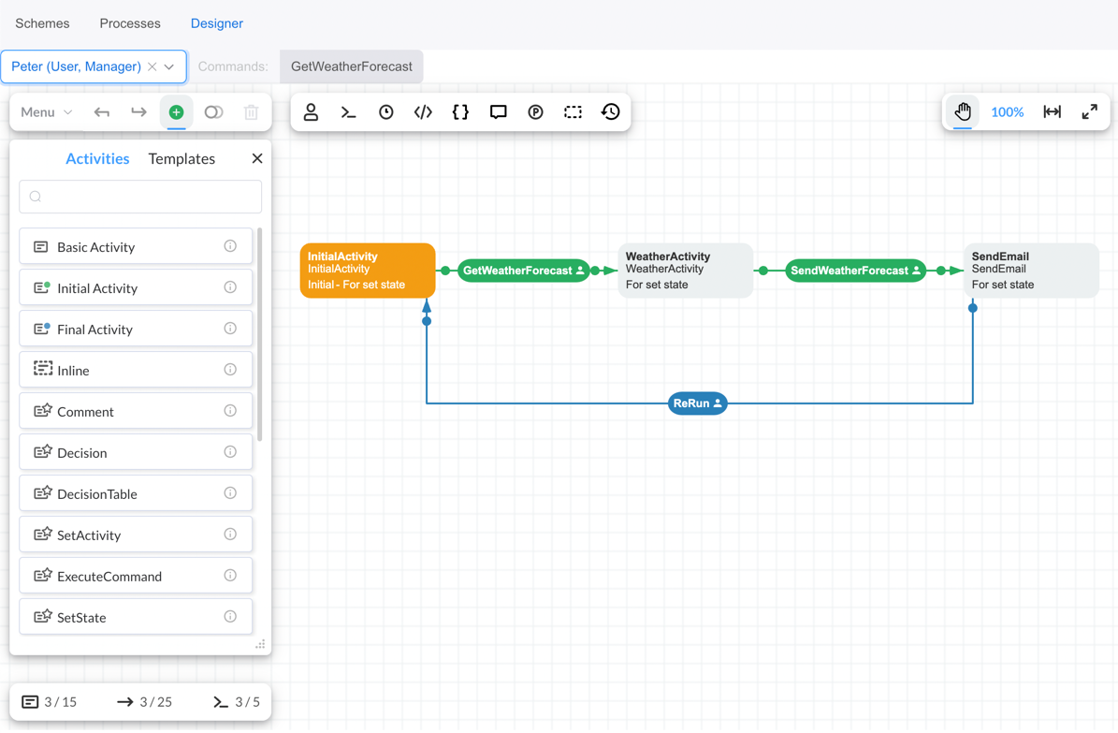Screen dimensions: 1118x733
Task: Click the activities list scrollbar
Action: pyautogui.click(x=259, y=334)
